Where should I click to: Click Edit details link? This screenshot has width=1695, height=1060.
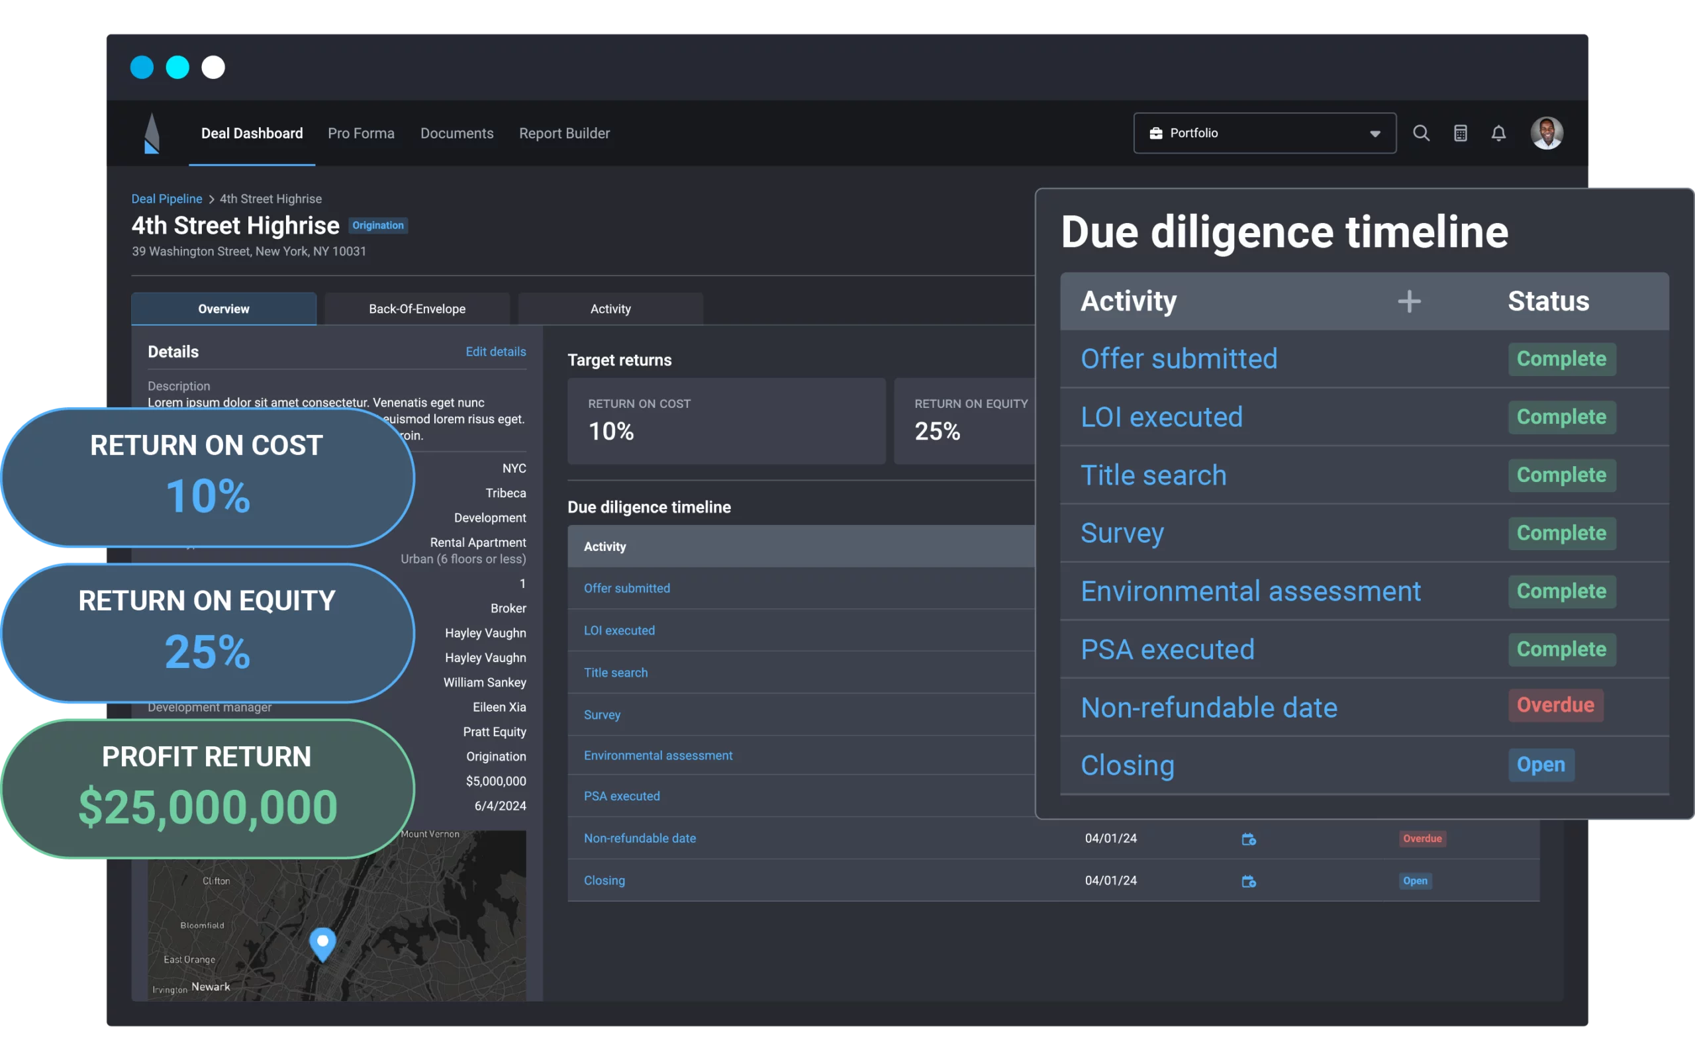tap(496, 352)
